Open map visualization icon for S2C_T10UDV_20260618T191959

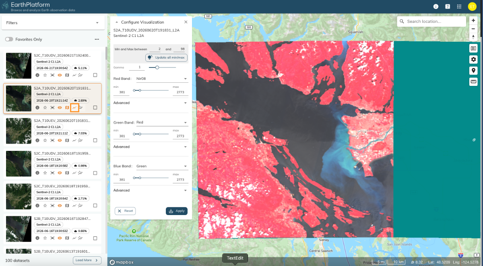click(67, 173)
